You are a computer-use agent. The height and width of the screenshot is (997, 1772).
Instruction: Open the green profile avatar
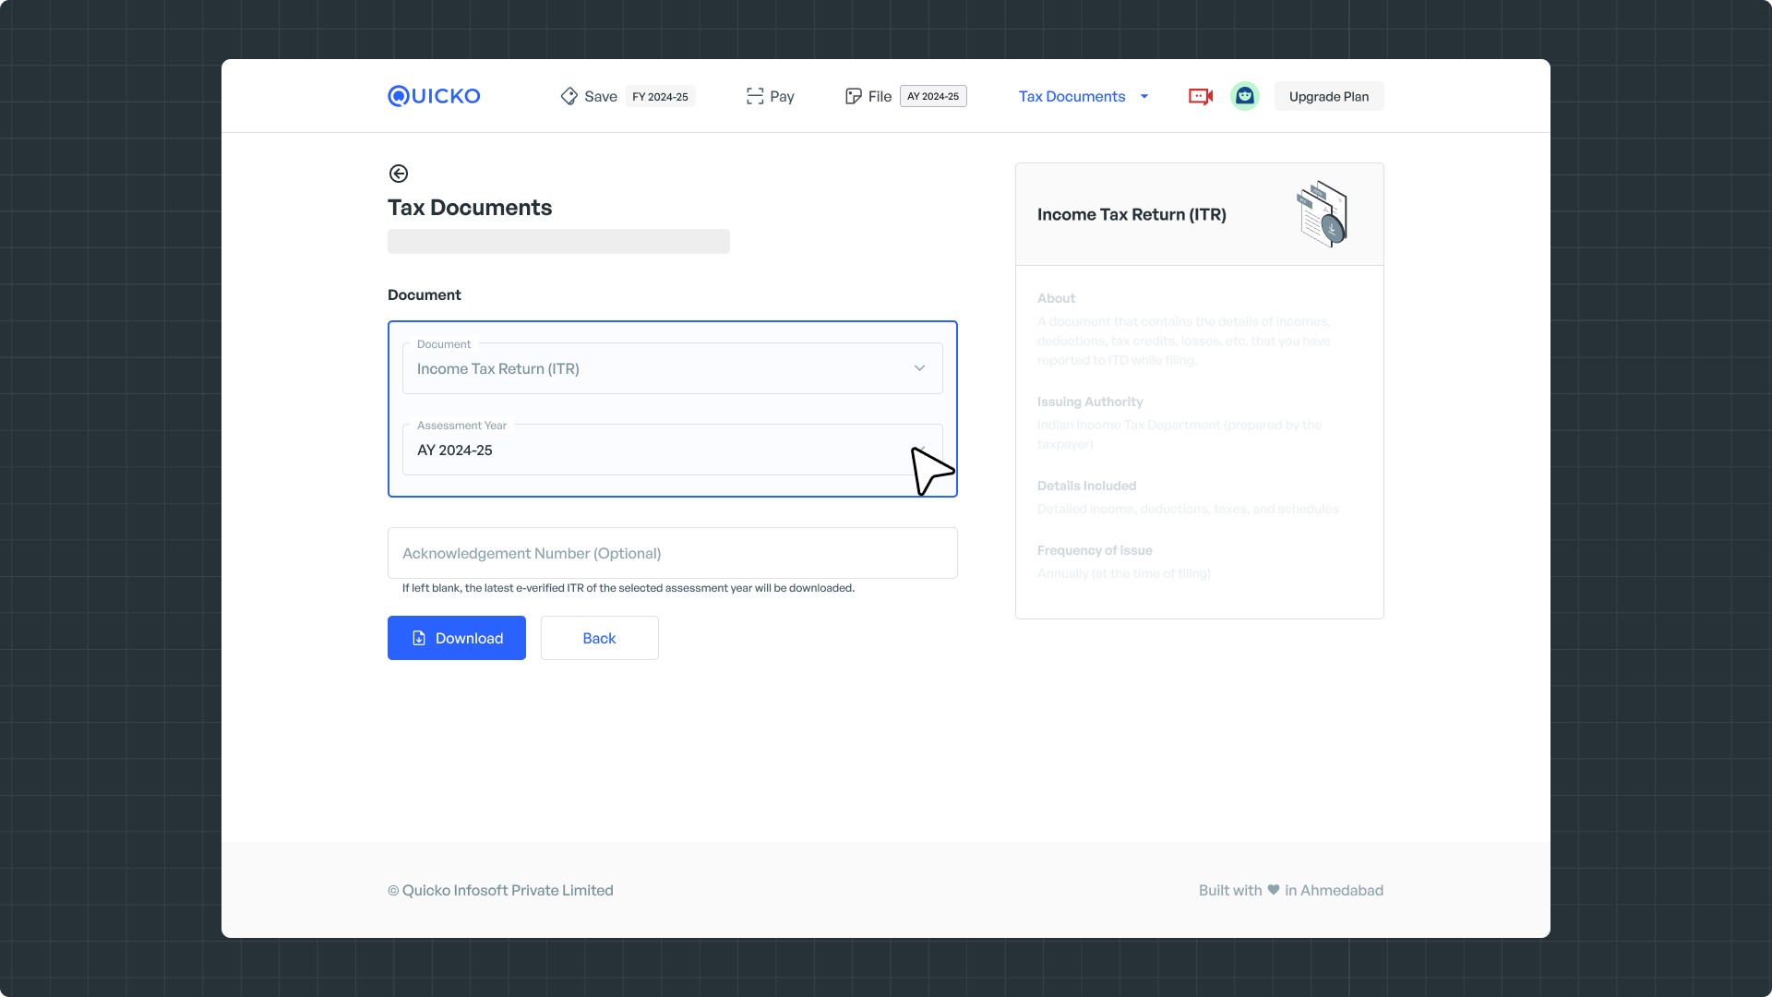point(1244,96)
